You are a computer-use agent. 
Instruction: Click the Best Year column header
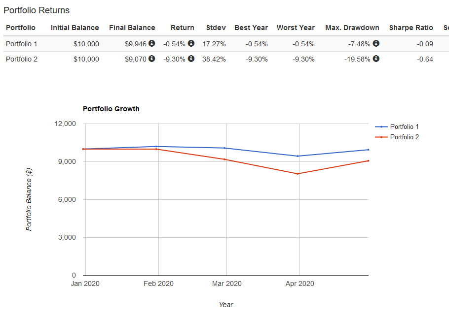pos(251,28)
